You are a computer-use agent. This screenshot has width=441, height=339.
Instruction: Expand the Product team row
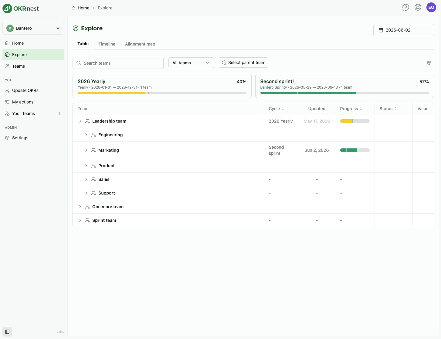tap(86, 166)
